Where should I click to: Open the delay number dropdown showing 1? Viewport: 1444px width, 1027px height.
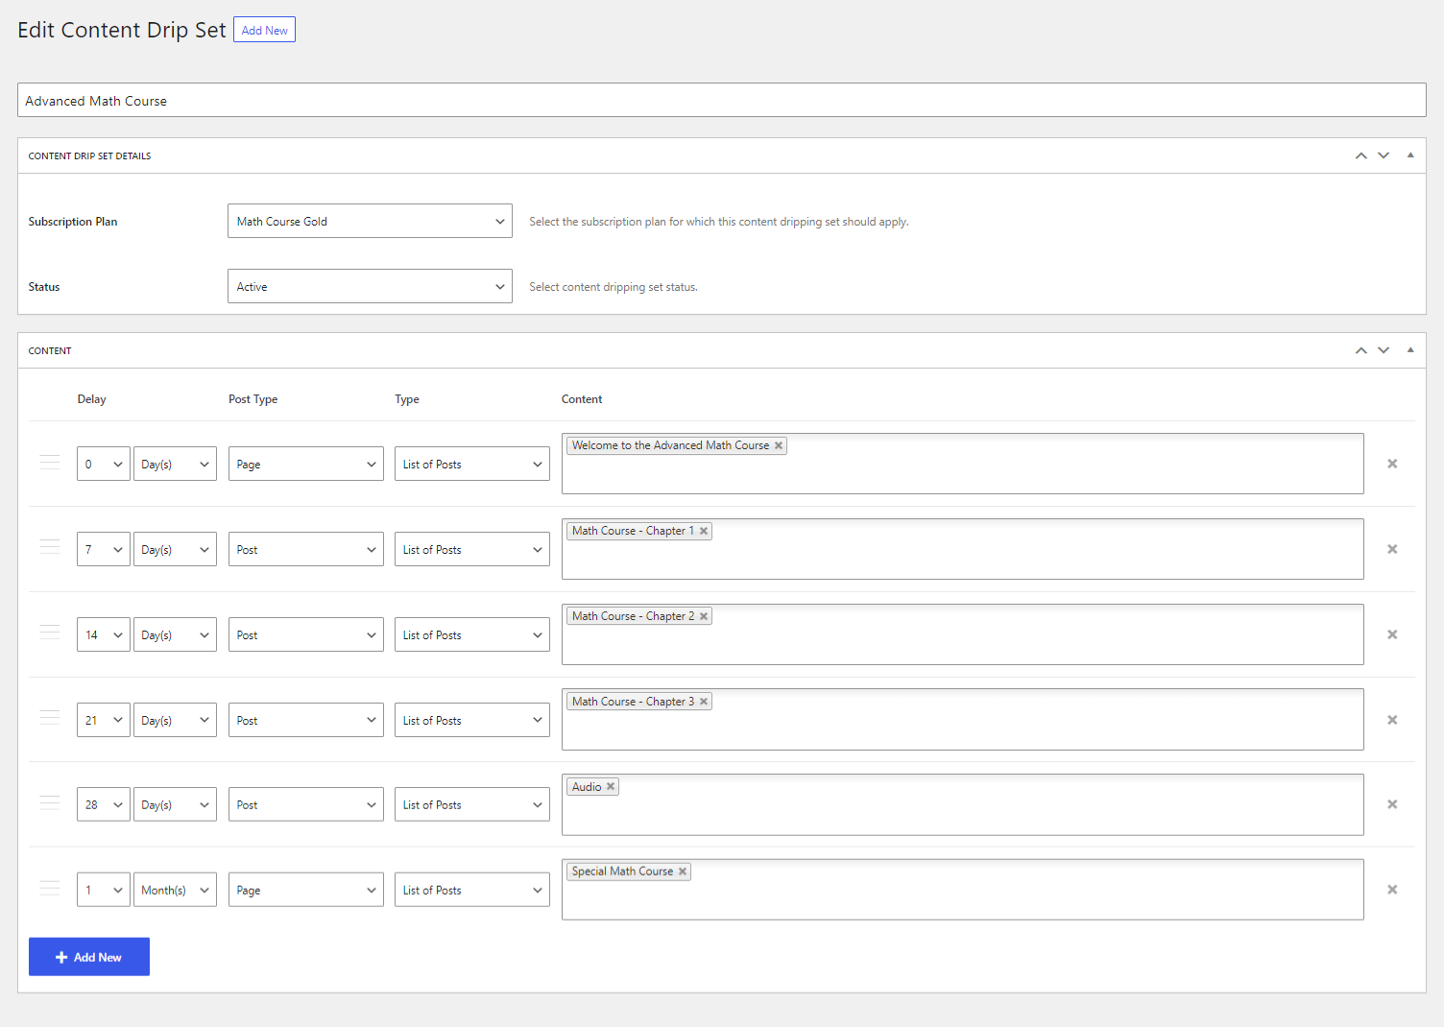104,890
